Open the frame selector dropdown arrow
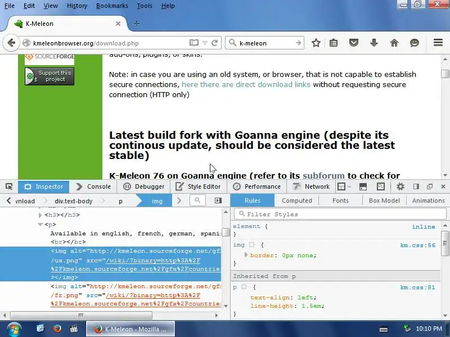Screen dimensions: 450x337 click(x=349, y=187)
